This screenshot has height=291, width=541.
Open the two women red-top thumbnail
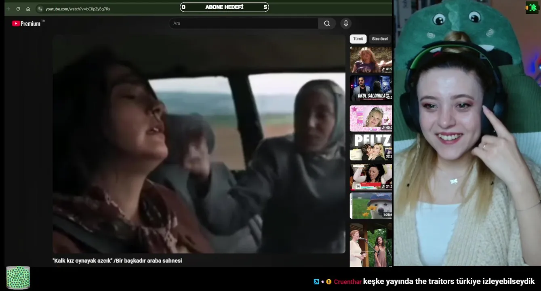point(371,177)
